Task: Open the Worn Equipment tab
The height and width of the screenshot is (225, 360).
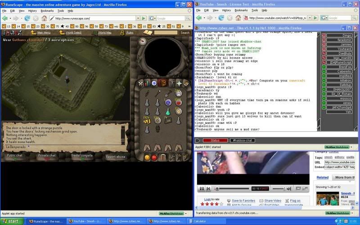Action: 171,83
